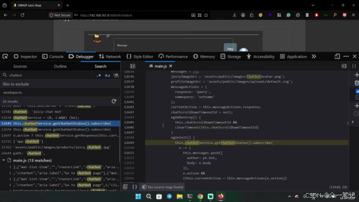Open Google Chrome from the taskbar
This screenshot has width=359, height=202.
click(200, 196)
